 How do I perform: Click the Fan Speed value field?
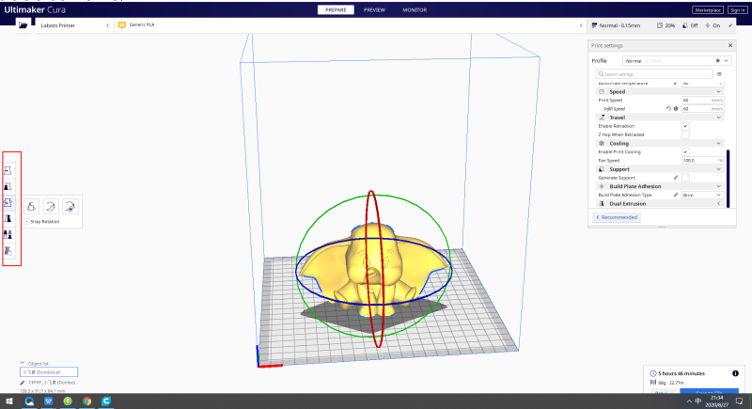coord(702,161)
